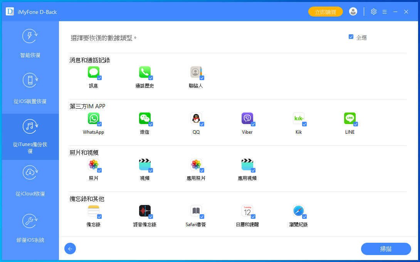Click the Viber icon
This screenshot has width=420, height=262.
click(x=247, y=118)
